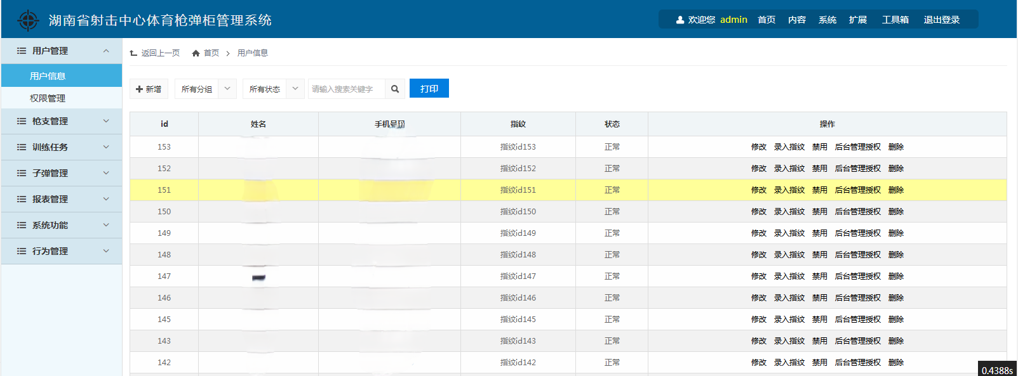
Task: Click the blue 打印 button
Action: click(429, 88)
